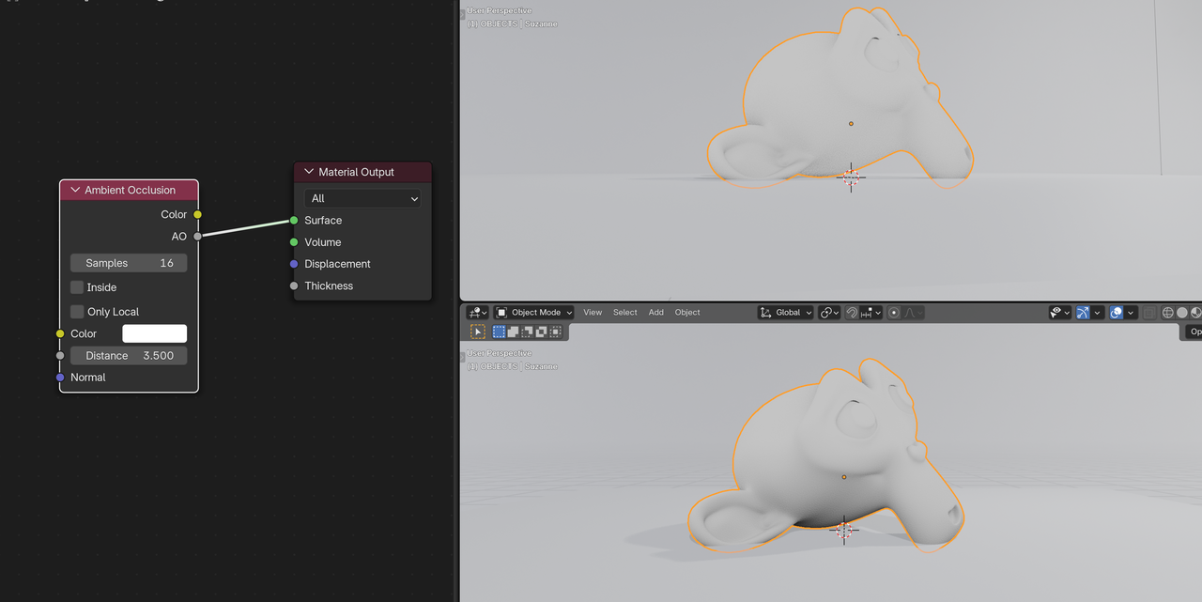Viewport: 1202px width, 602px height.
Task: Click the Color output socket of Ambient Occlusion
Action: coord(197,215)
